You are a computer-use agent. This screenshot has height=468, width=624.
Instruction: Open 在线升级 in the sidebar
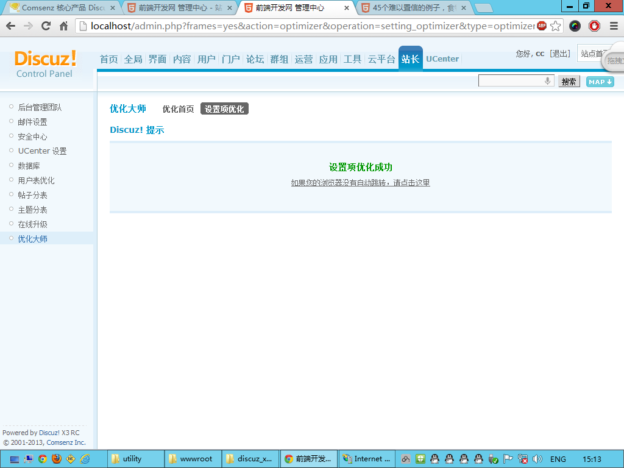pyautogui.click(x=33, y=224)
